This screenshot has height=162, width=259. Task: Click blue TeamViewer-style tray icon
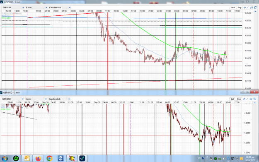pos(228,159)
